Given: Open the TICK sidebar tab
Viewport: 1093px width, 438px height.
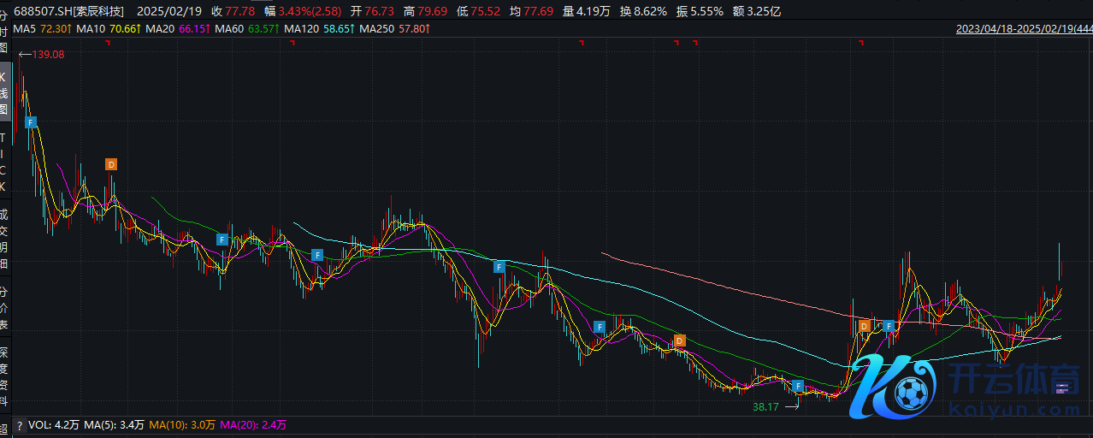Looking at the screenshot, I should click(x=4, y=162).
